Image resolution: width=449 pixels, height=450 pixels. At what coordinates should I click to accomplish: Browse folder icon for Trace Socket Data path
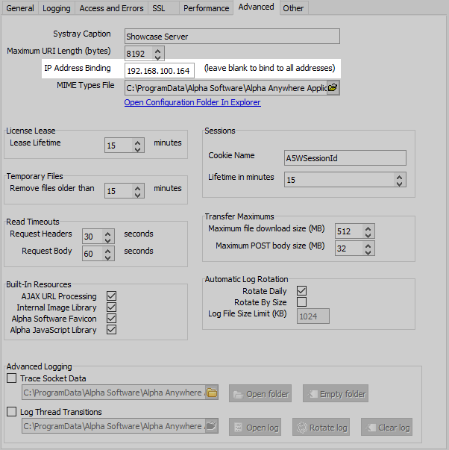point(212,393)
